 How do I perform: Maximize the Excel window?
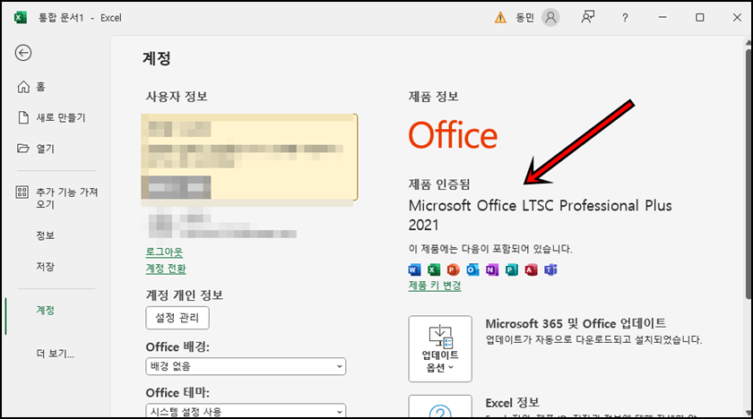[700, 18]
